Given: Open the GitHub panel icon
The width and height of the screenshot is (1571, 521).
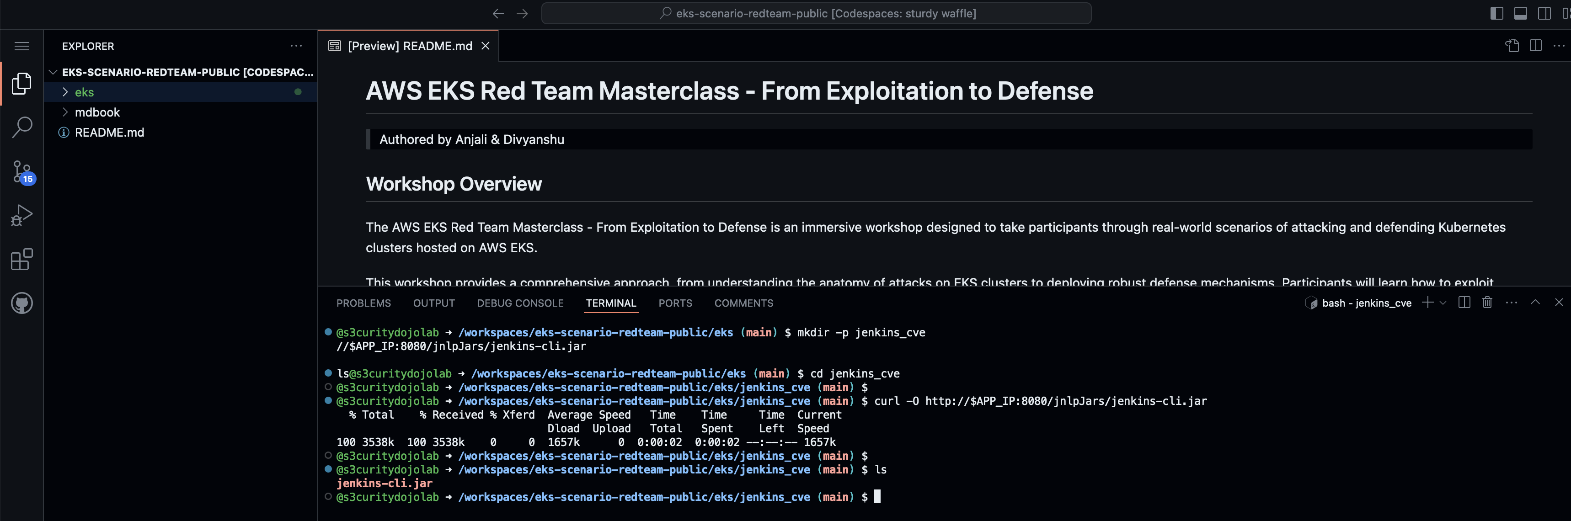Looking at the screenshot, I should coord(22,303).
